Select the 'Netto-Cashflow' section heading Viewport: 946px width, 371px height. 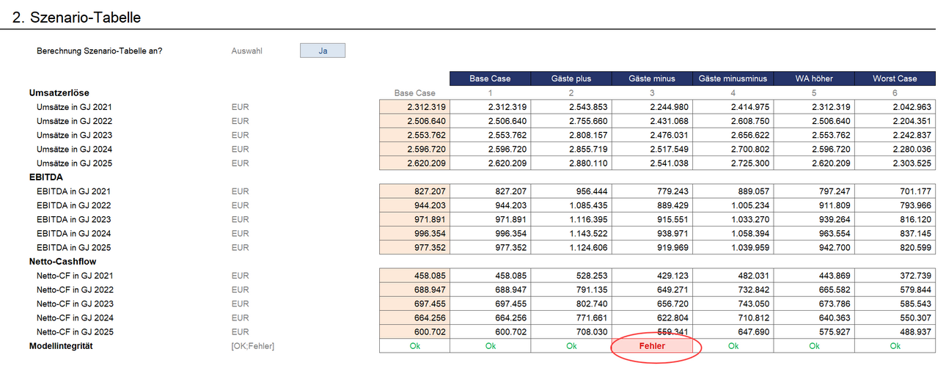pos(62,262)
